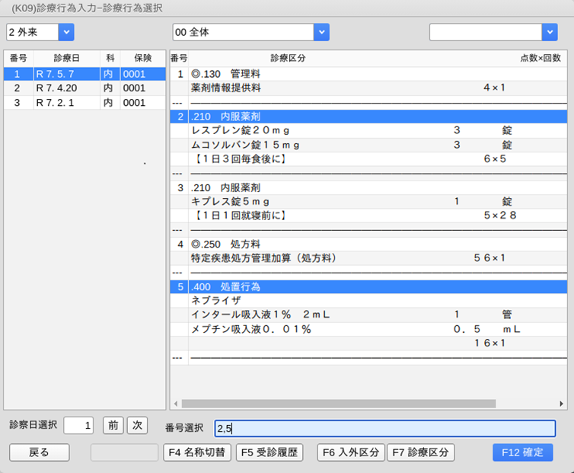
Task: Confirm with F12 確定 button
Action: click(522, 452)
